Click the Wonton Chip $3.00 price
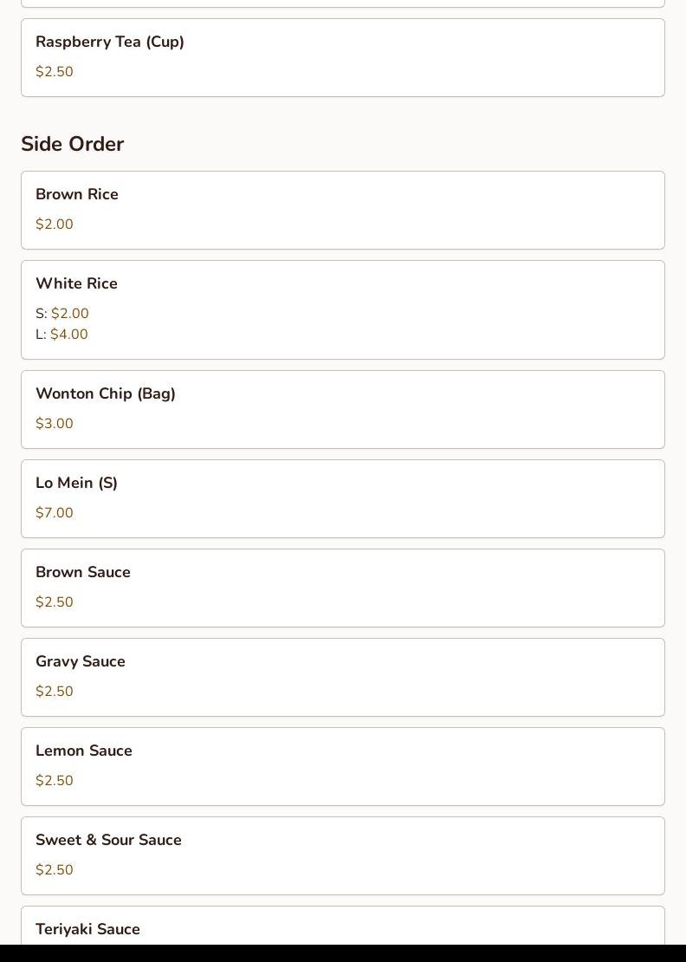 pyautogui.click(x=55, y=423)
